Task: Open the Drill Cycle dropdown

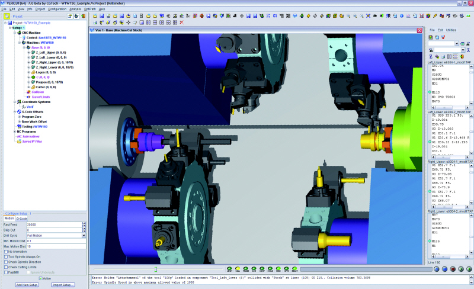Action: [84, 236]
